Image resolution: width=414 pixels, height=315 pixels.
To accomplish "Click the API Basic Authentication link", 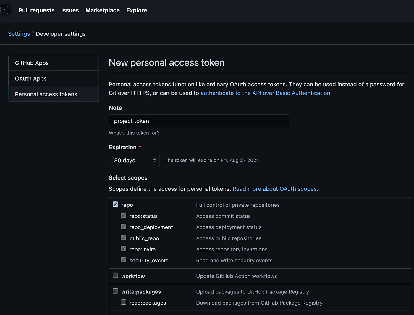I will pos(265,93).
